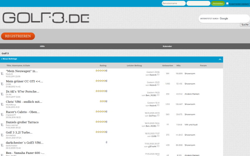Image resolution: width=250 pixels, height=156 pixels.
Task: Focus the password field next to Benutzername
Action: tap(198, 3)
